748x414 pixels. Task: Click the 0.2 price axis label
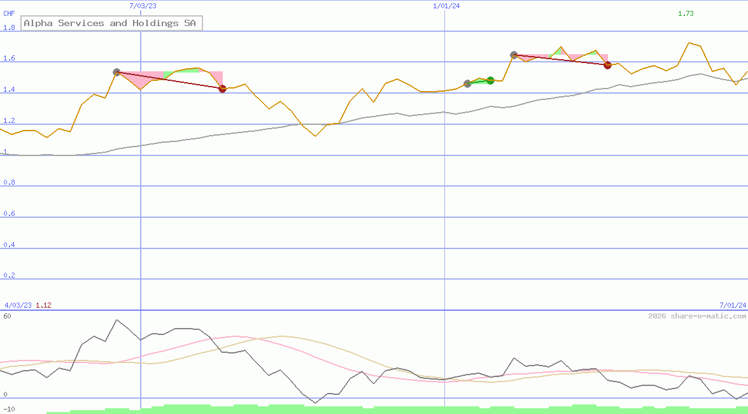pos(9,276)
